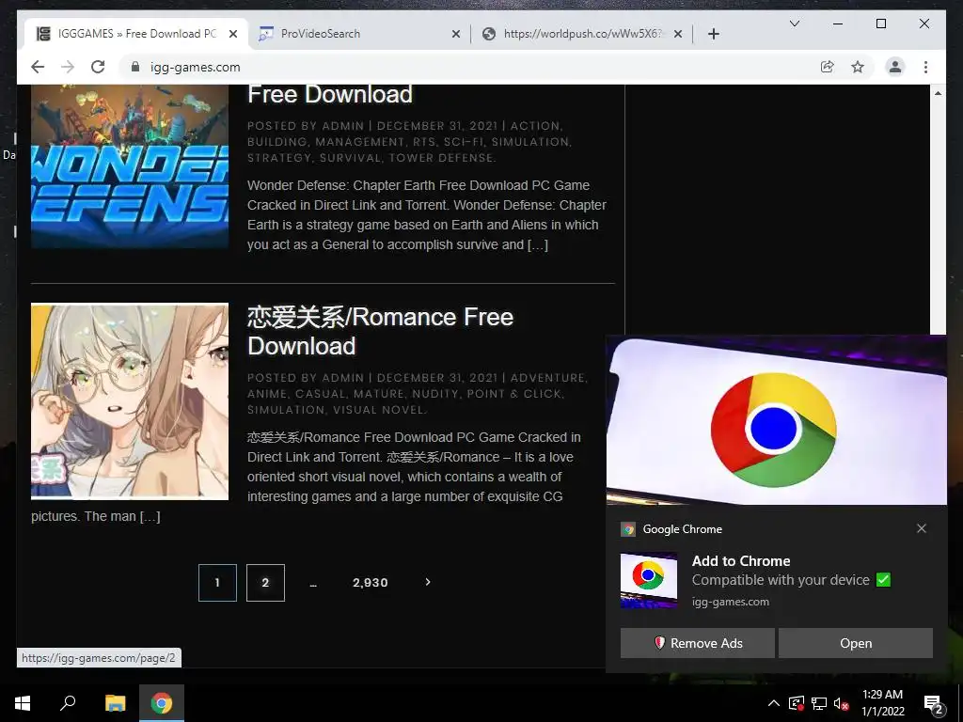Click the Chrome taskbar icon

click(162, 703)
